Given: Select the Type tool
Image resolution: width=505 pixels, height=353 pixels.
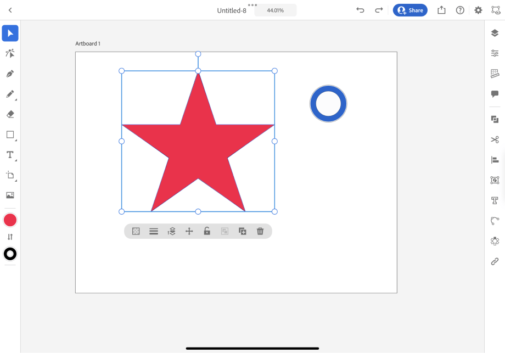Looking at the screenshot, I should 10,155.
